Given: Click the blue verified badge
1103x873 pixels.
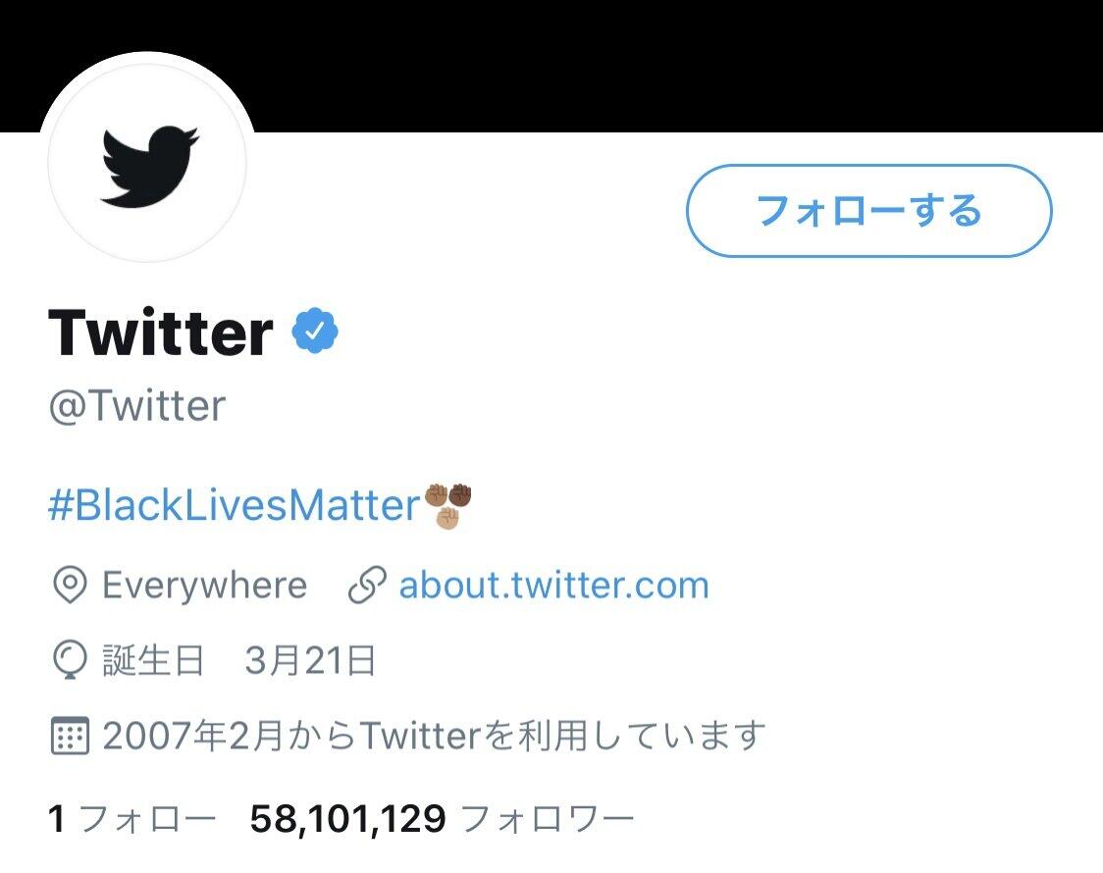Looking at the screenshot, I should [315, 332].
